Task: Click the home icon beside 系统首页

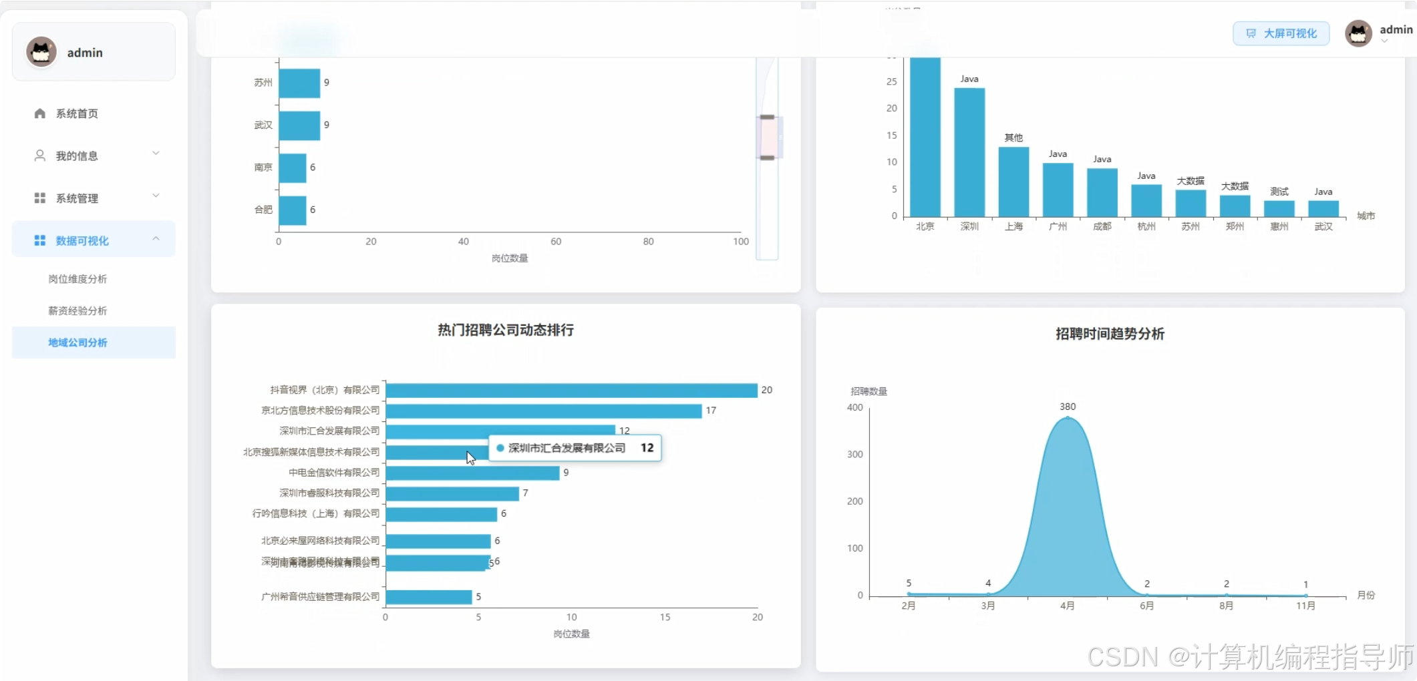Action: point(40,113)
